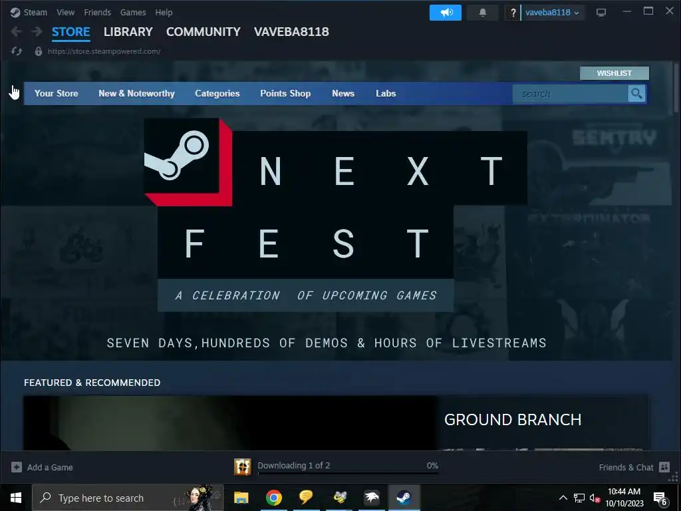
Task: Open the Friends menu
Action: click(97, 13)
